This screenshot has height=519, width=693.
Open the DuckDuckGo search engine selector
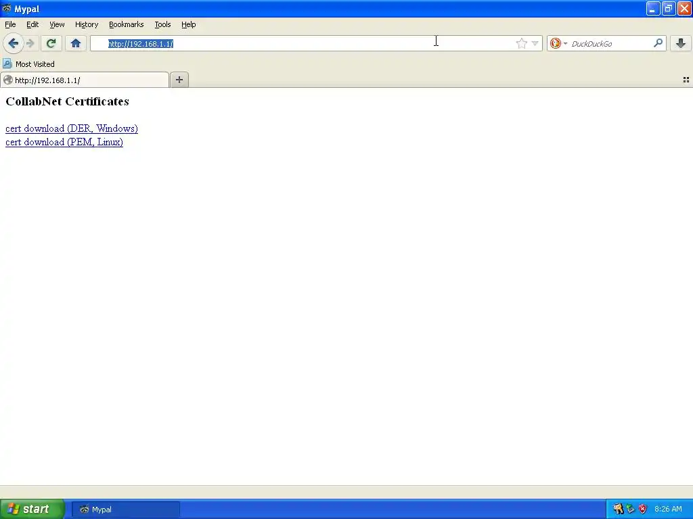pos(558,43)
